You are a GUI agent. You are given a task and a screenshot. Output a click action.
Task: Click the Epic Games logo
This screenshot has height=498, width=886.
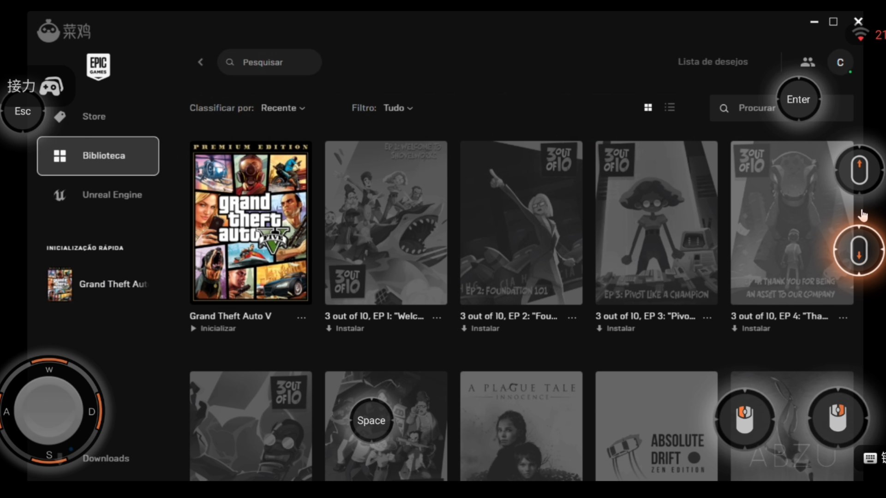[x=98, y=66]
